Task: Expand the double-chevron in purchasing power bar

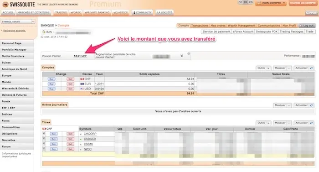Action: pos(182,56)
